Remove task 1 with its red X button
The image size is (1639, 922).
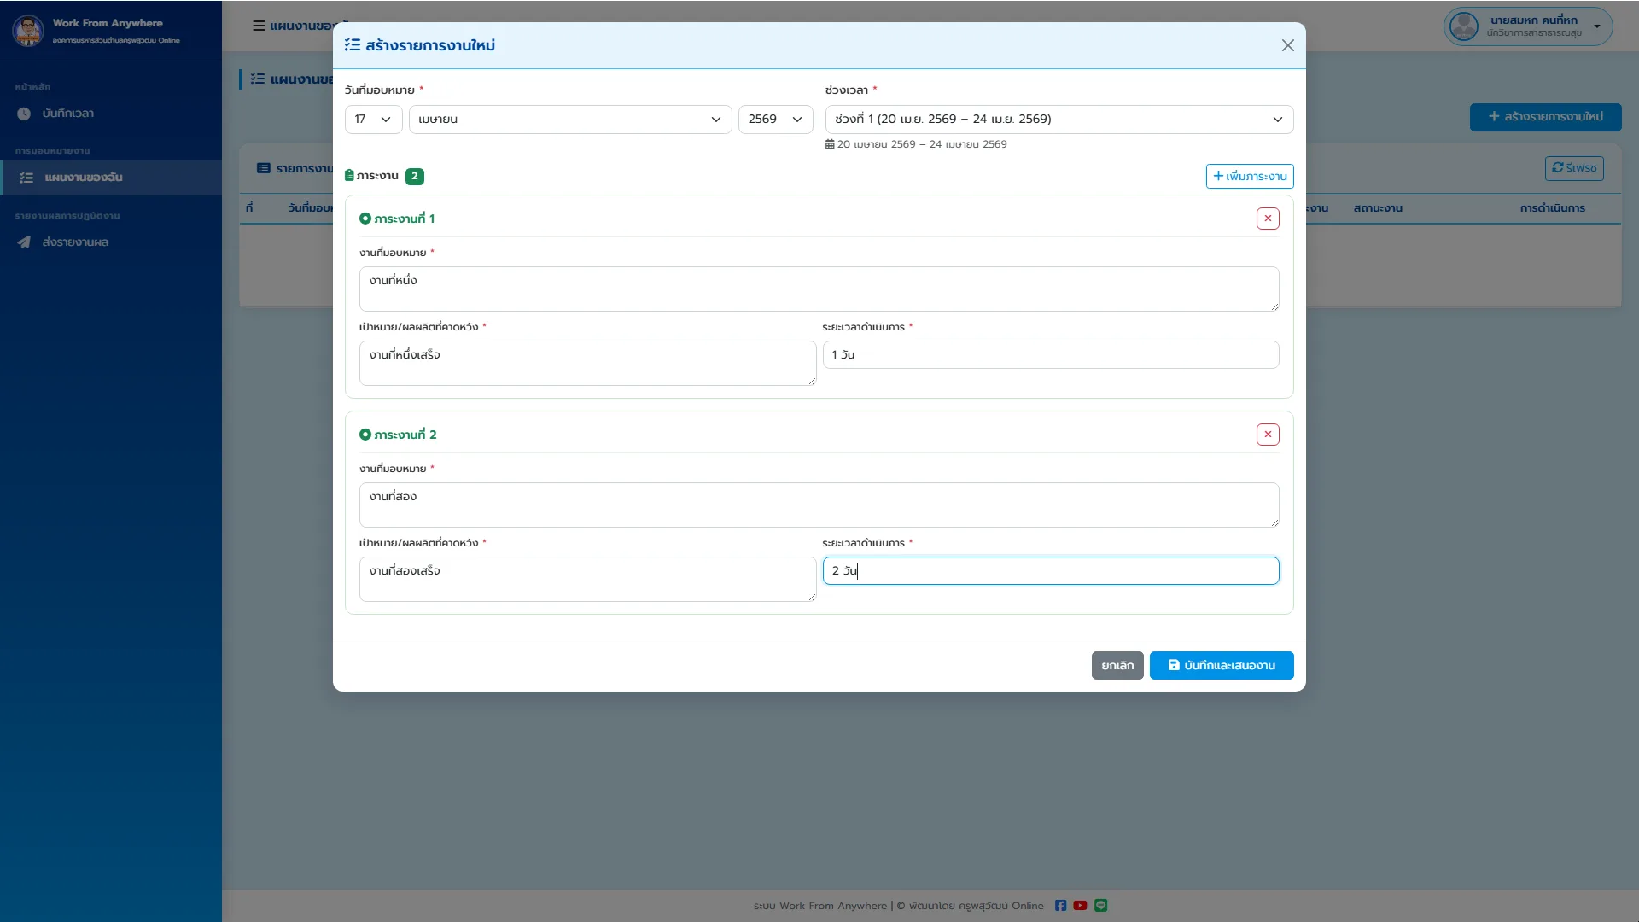tap(1268, 219)
